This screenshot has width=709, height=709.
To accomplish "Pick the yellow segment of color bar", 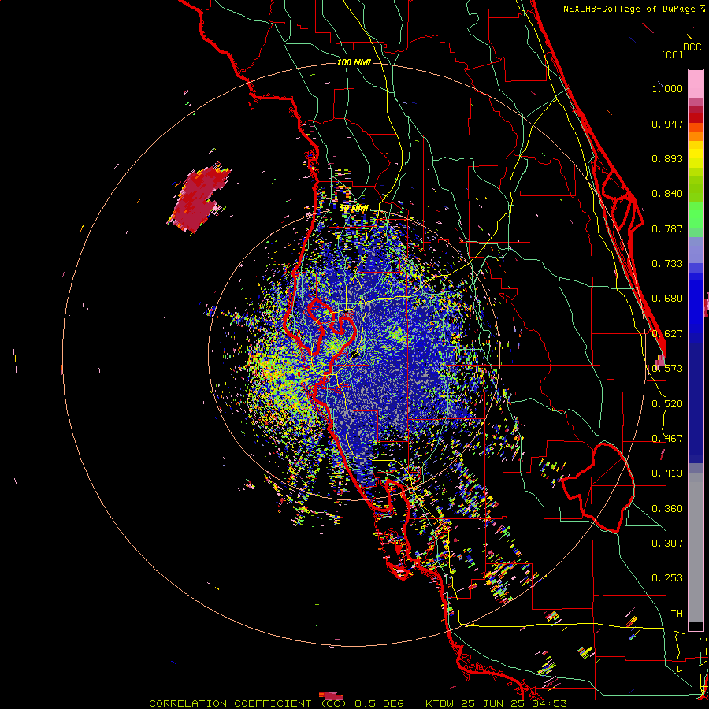I will click(x=696, y=154).
